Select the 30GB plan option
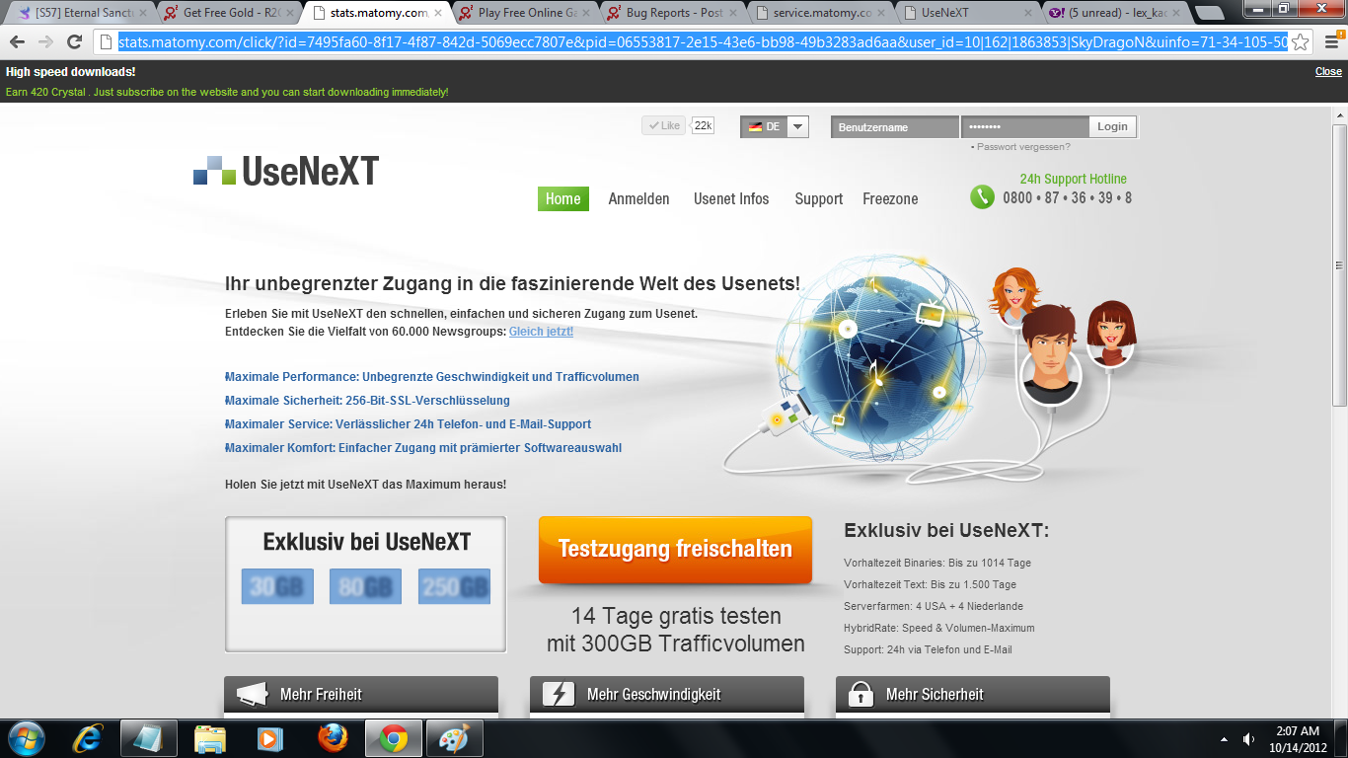Image resolution: width=1348 pixels, height=758 pixels. coord(277,586)
